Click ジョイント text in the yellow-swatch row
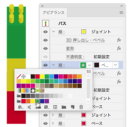The image size is (130, 127). point(101,32)
